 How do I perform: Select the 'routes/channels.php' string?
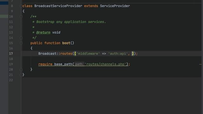click(x=105, y=64)
